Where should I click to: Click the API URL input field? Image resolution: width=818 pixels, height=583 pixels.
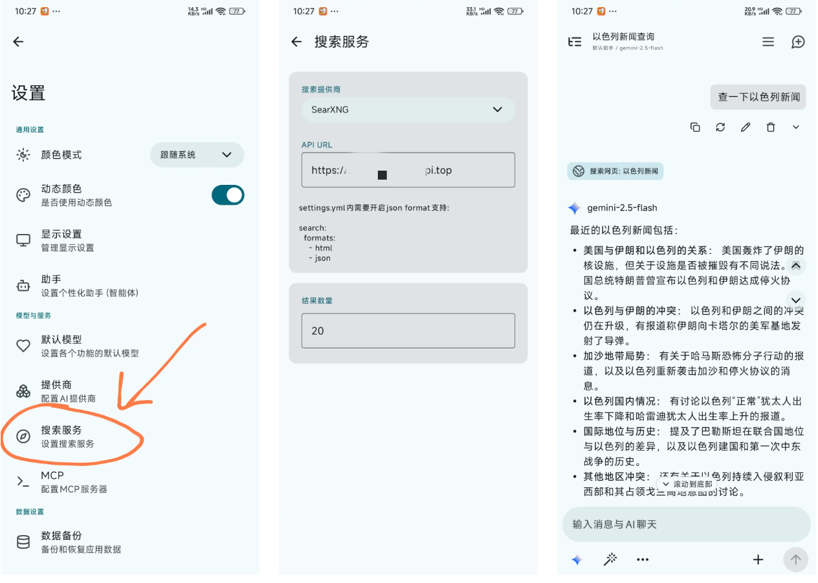click(408, 171)
